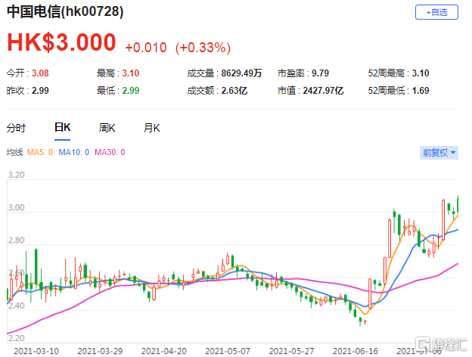Click the 52周最高 value 3.10

pos(421,73)
